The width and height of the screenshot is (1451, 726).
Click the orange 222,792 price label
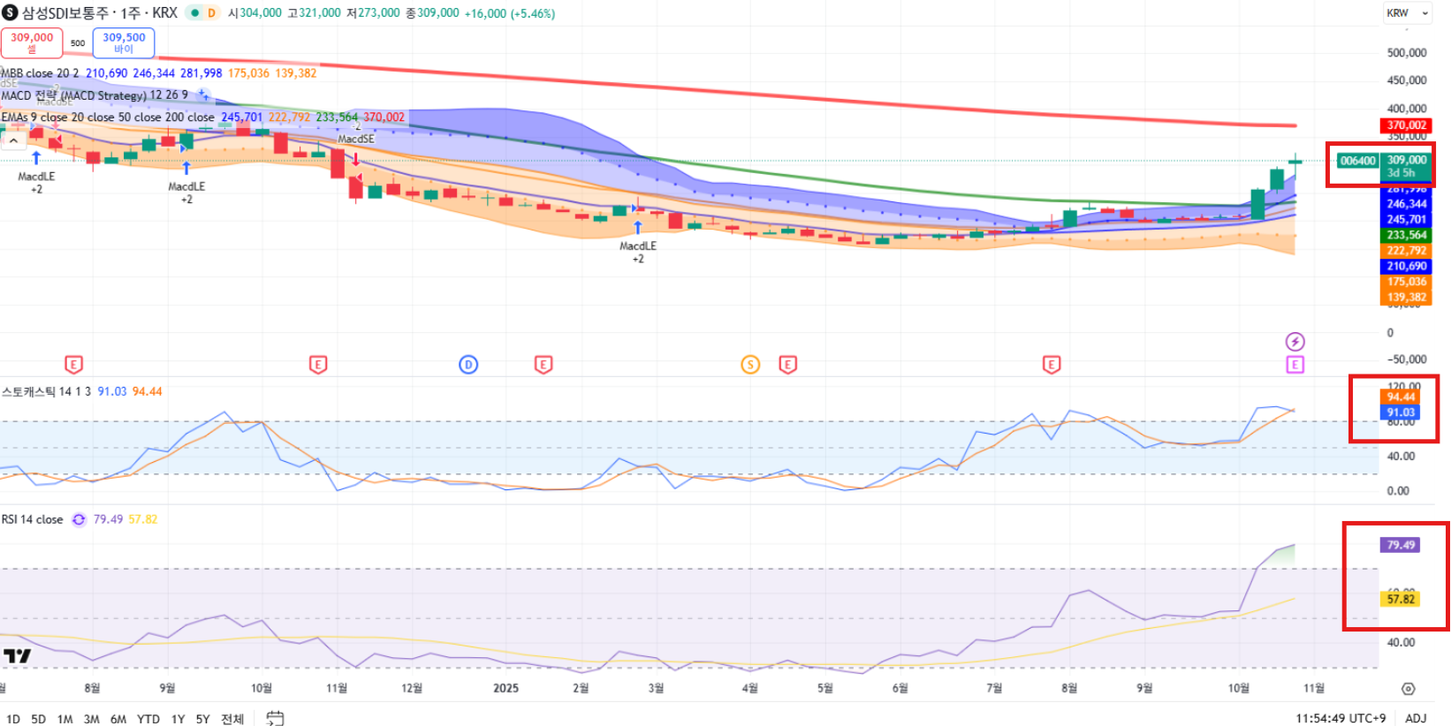1406,251
